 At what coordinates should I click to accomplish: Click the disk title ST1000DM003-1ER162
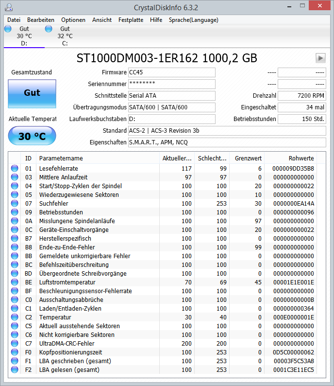pos(137,58)
